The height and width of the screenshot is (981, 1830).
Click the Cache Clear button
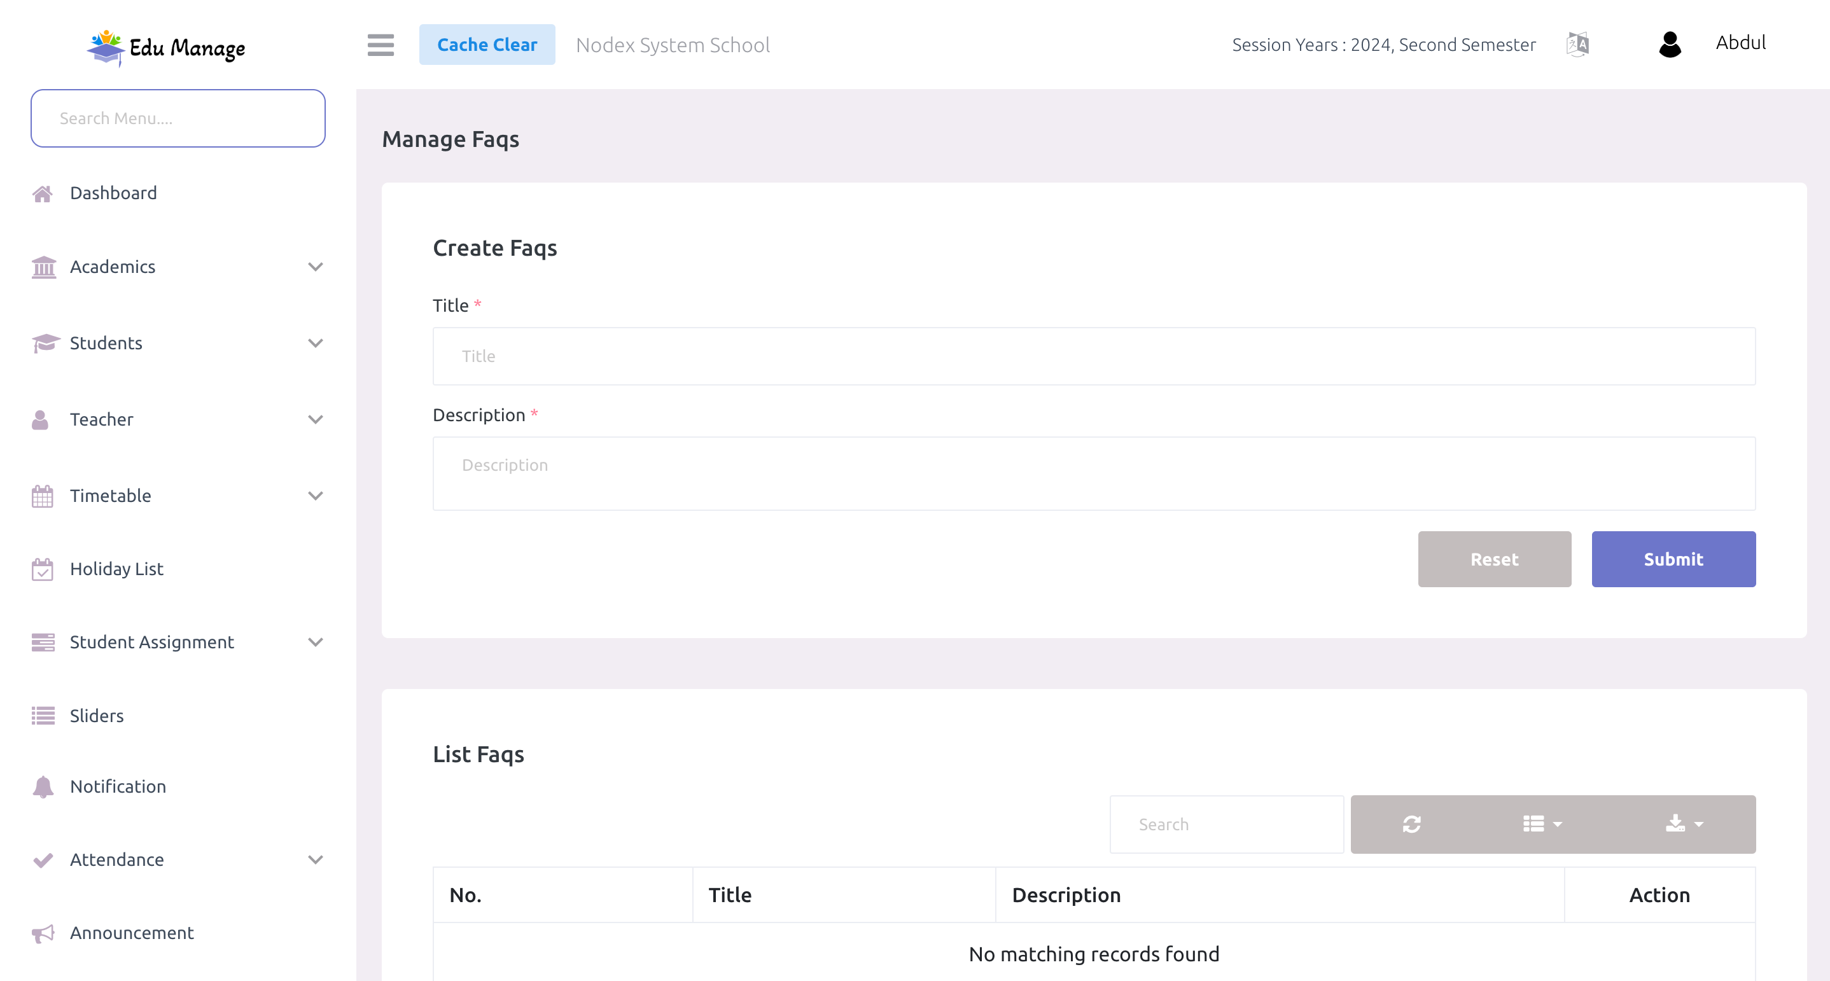pyautogui.click(x=487, y=45)
